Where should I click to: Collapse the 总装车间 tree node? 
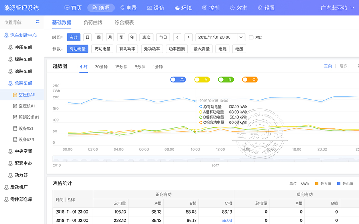tap(23, 83)
